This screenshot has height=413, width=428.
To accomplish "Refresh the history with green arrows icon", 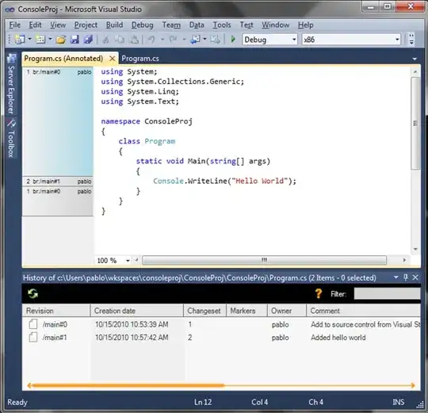I will click(x=32, y=294).
